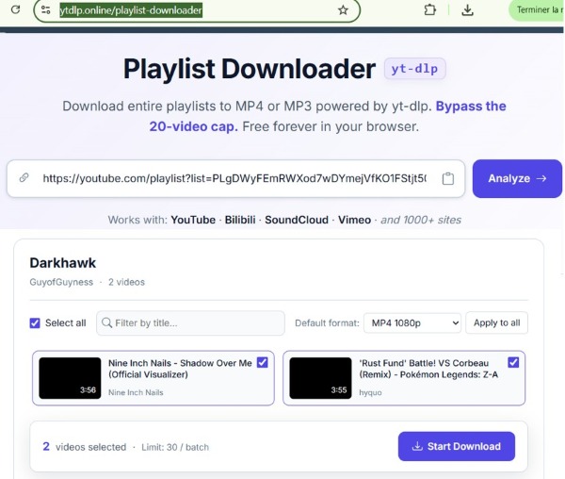
Task: Uncheck the Nine Inch Nails video checkbox
Action: point(263,362)
